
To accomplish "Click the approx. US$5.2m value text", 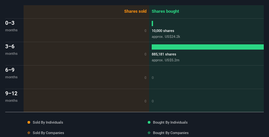I will [165, 60].
